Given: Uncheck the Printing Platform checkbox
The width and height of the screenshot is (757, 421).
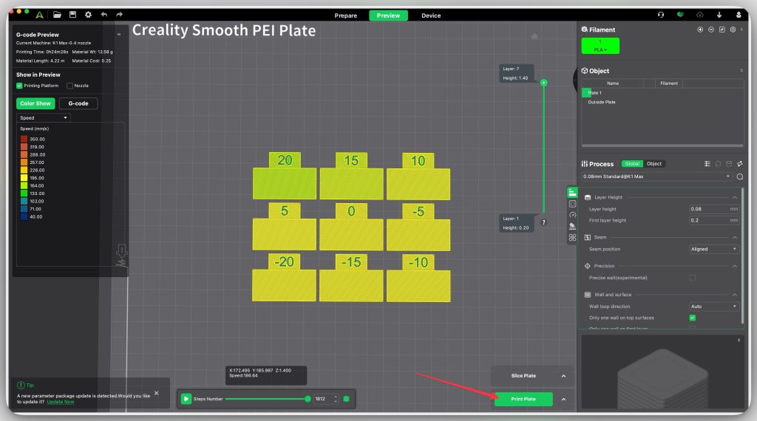Looking at the screenshot, I should tap(20, 86).
